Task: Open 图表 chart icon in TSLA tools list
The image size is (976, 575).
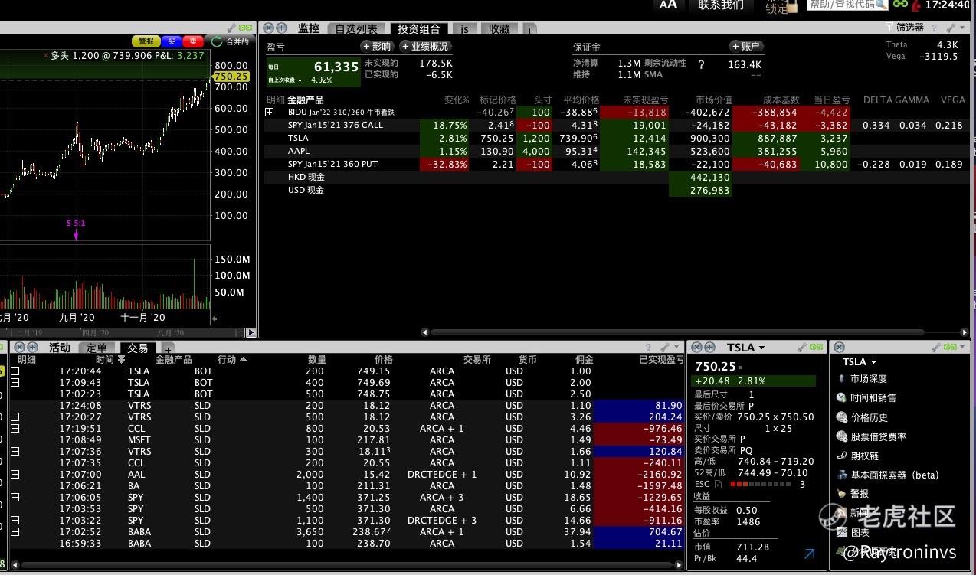Action: pos(842,532)
